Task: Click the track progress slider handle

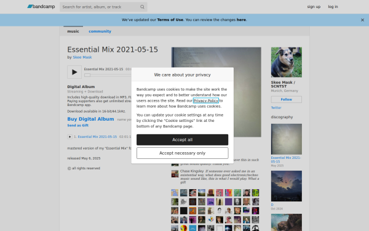Action: pyautogui.click(x=87, y=75)
